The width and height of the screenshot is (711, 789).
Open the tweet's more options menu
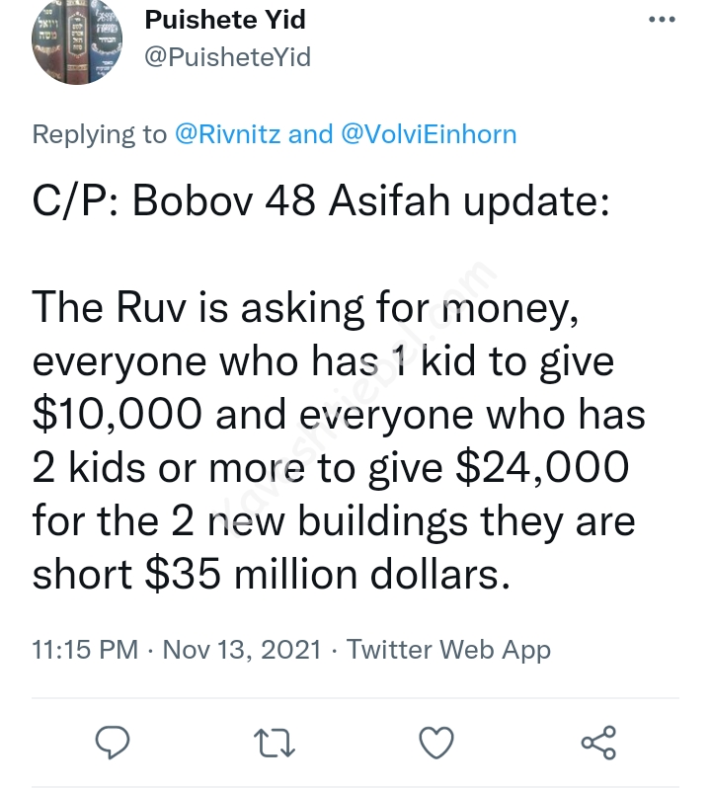[x=663, y=20]
